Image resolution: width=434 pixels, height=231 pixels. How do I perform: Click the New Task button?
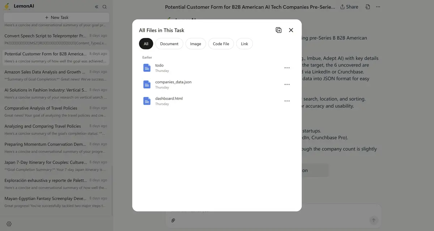tap(56, 17)
